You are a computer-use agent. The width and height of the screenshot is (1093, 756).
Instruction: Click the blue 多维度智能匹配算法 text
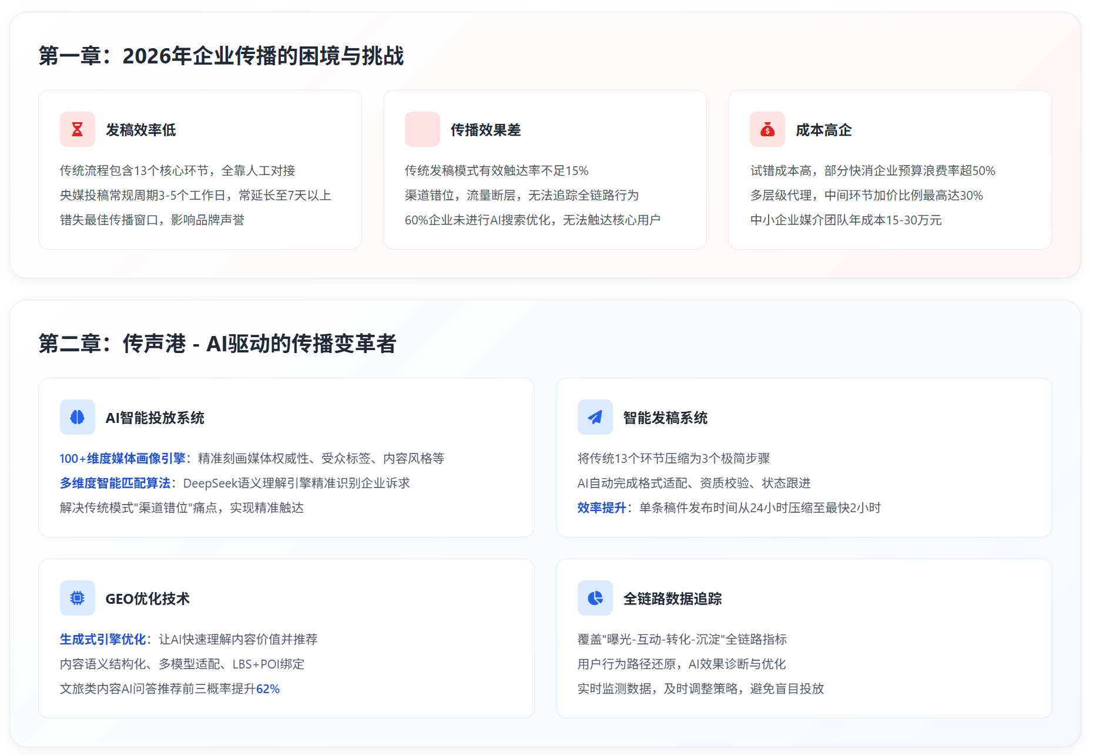coord(115,483)
